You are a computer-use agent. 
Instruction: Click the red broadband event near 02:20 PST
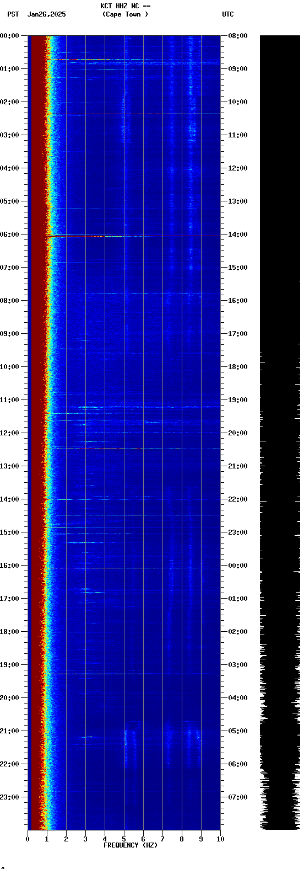tap(133, 114)
